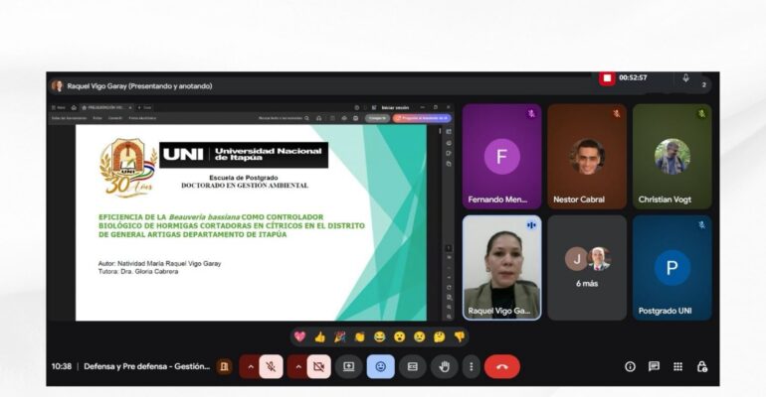Send the tears of joy emoji
Viewport: 766px width, 397px height.
380,336
